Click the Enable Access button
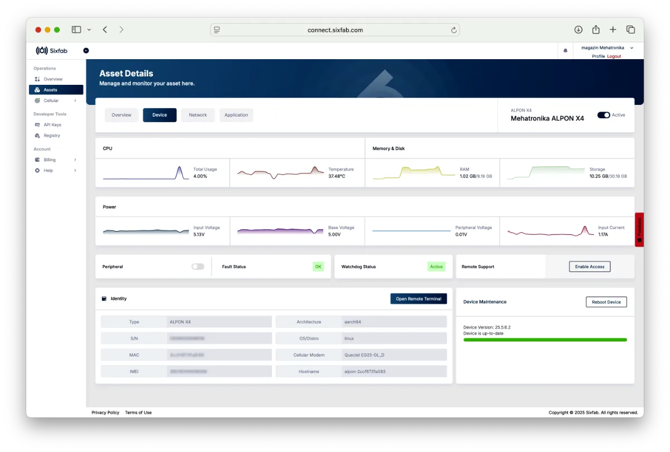670x452 pixels. [x=590, y=267]
